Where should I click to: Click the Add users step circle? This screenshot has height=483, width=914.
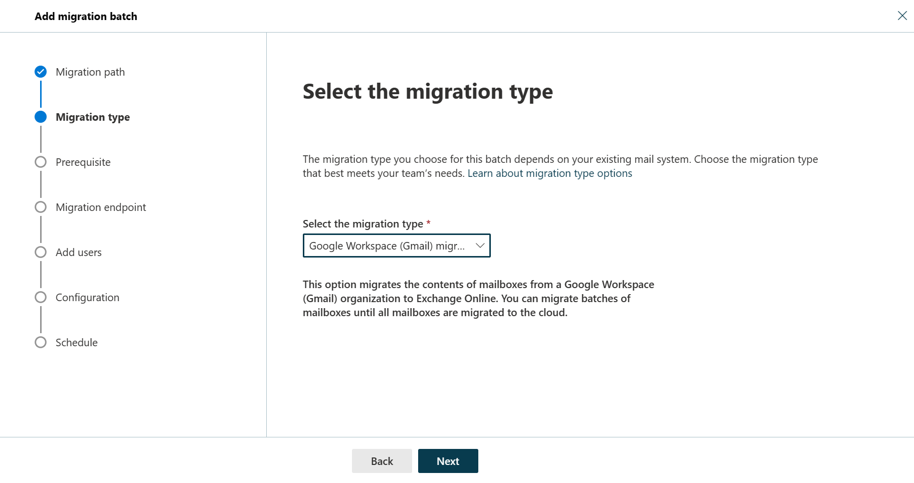tap(41, 252)
